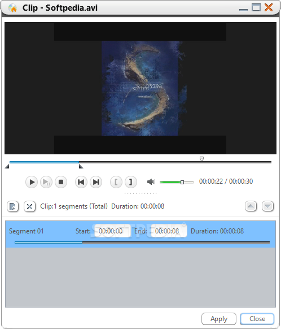
Task: Click the video preview area
Action: click(140, 88)
